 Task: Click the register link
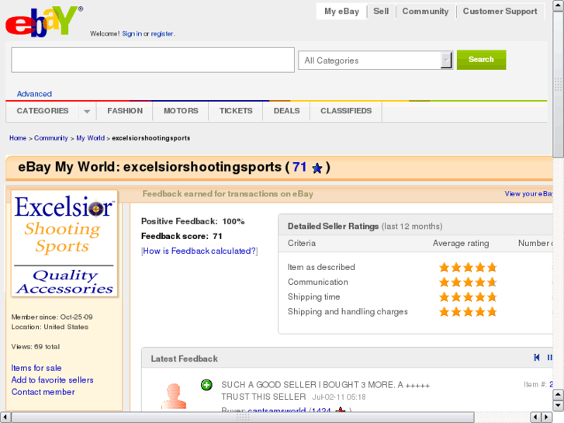[162, 33]
